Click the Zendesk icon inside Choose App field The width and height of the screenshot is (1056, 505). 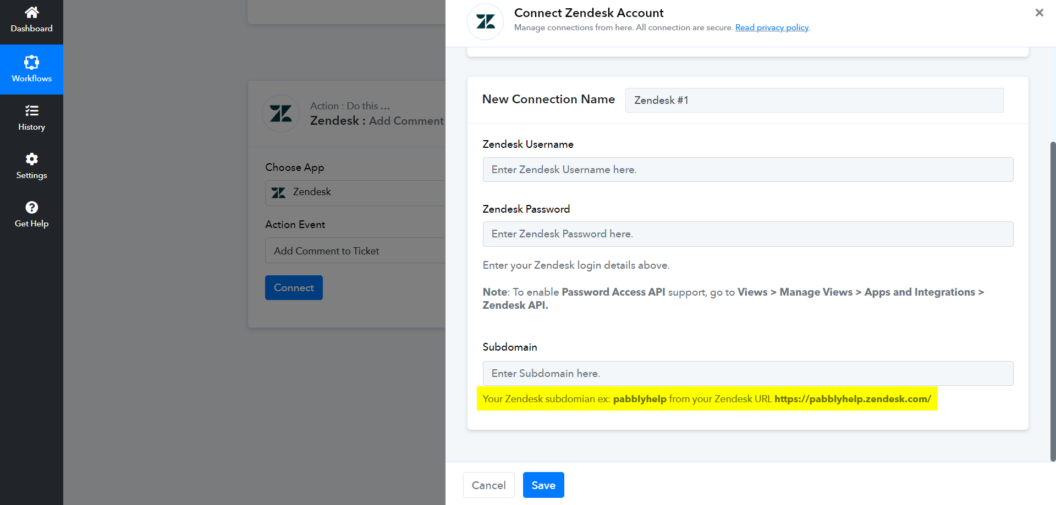coord(278,192)
